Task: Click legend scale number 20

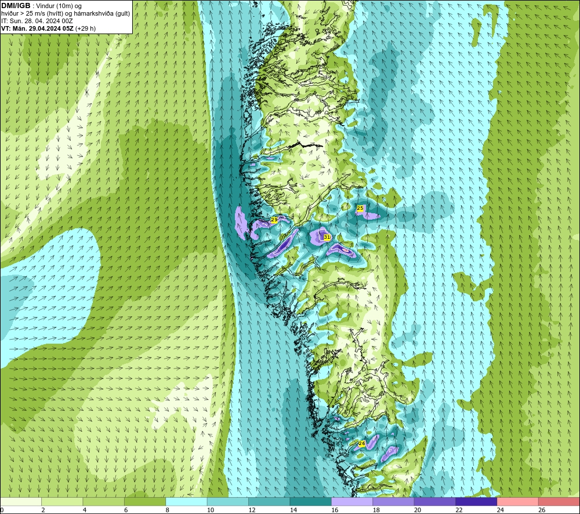Action: pyautogui.click(x=418, y=510)
